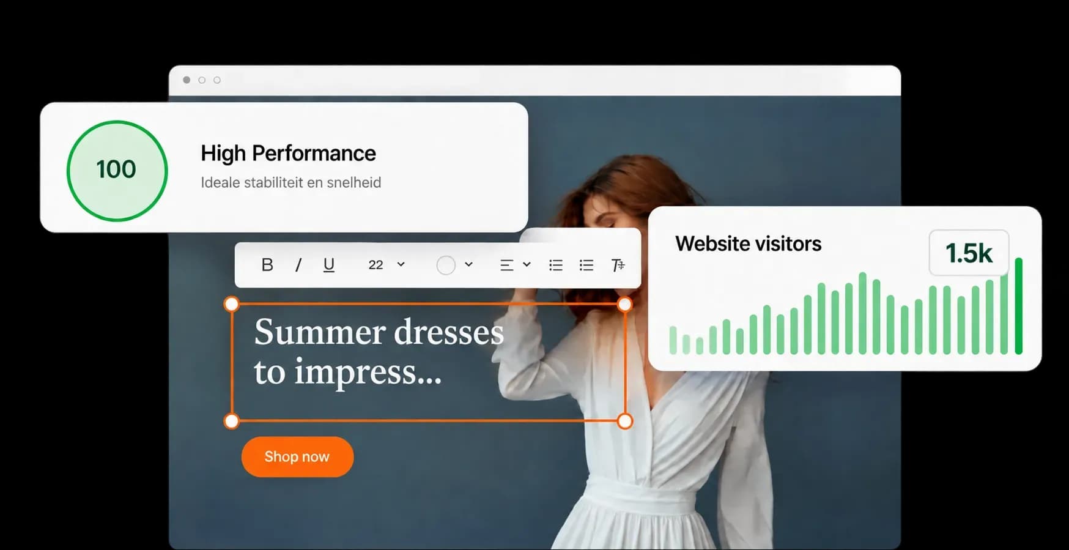The image size is (1069, 550).
Task: Apply the first bulleted list icon
Action: 556,265
